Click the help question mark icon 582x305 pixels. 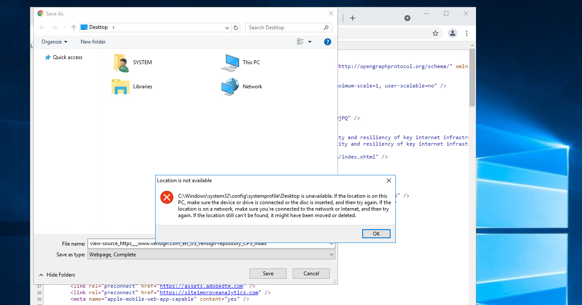[x=327, y=42]
